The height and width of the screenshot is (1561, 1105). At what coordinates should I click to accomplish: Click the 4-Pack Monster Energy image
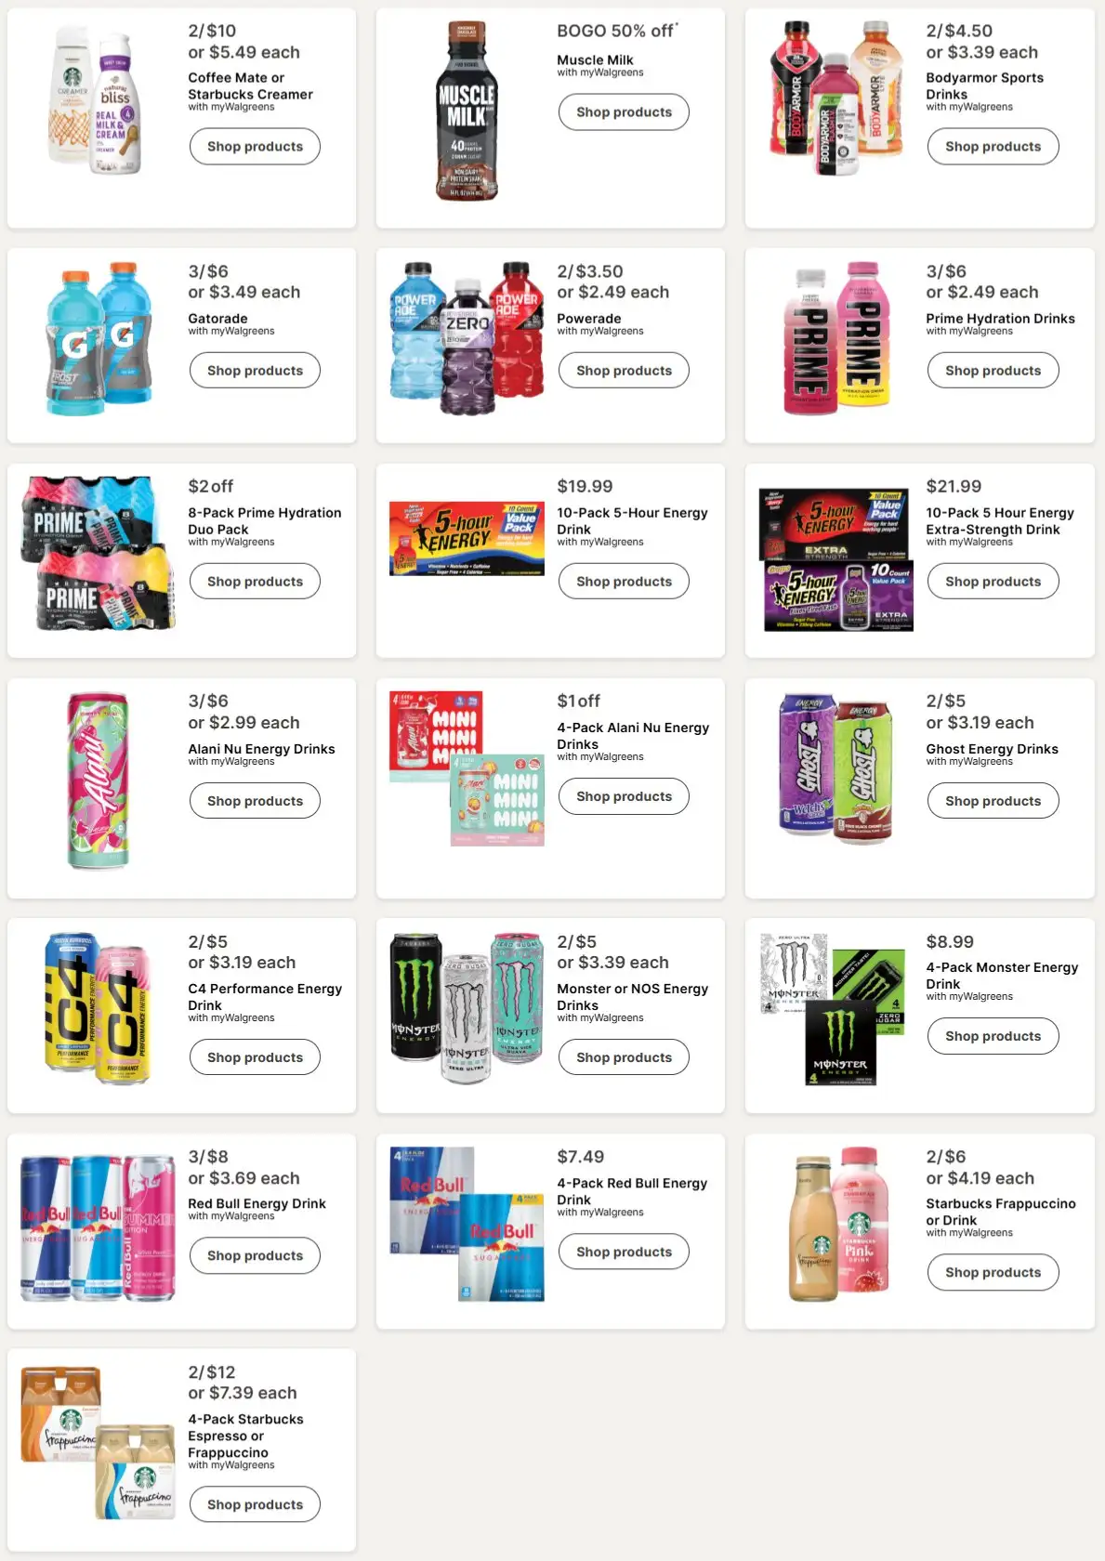[833, 1009]
